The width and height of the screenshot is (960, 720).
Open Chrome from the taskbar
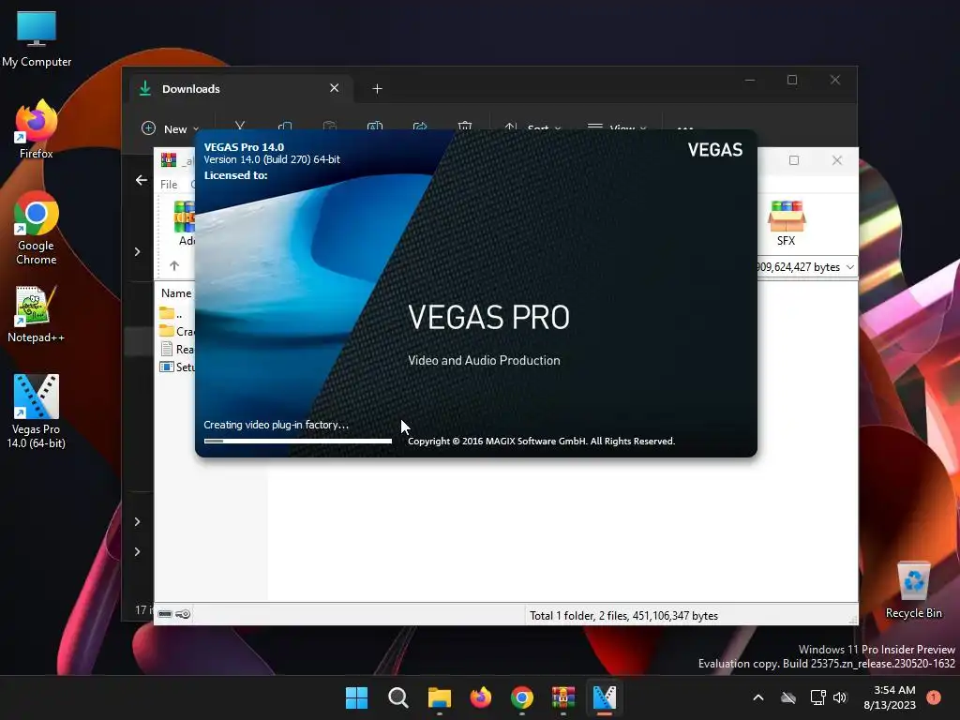click(x=521, y=697)
